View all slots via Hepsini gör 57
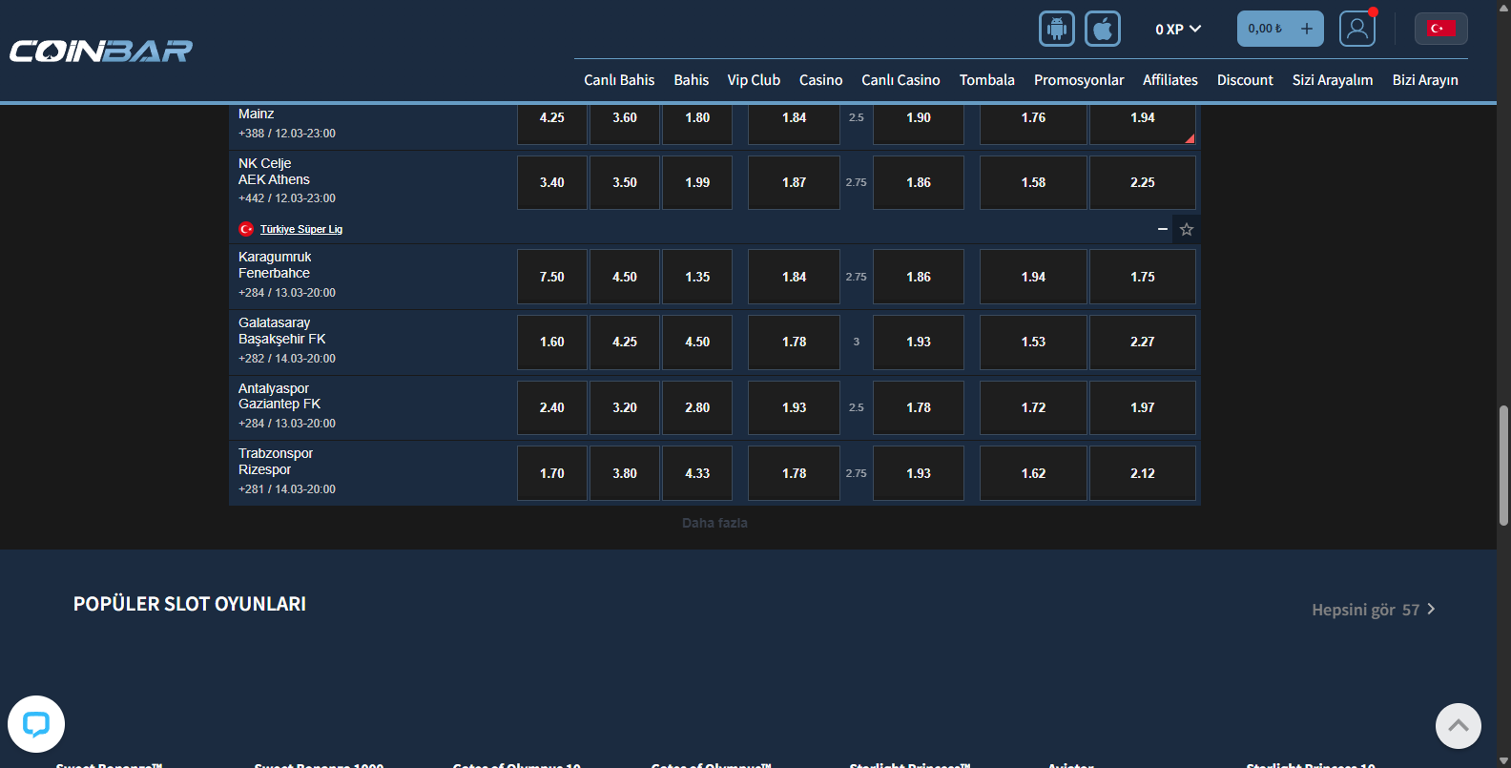 click(1374, 610)
